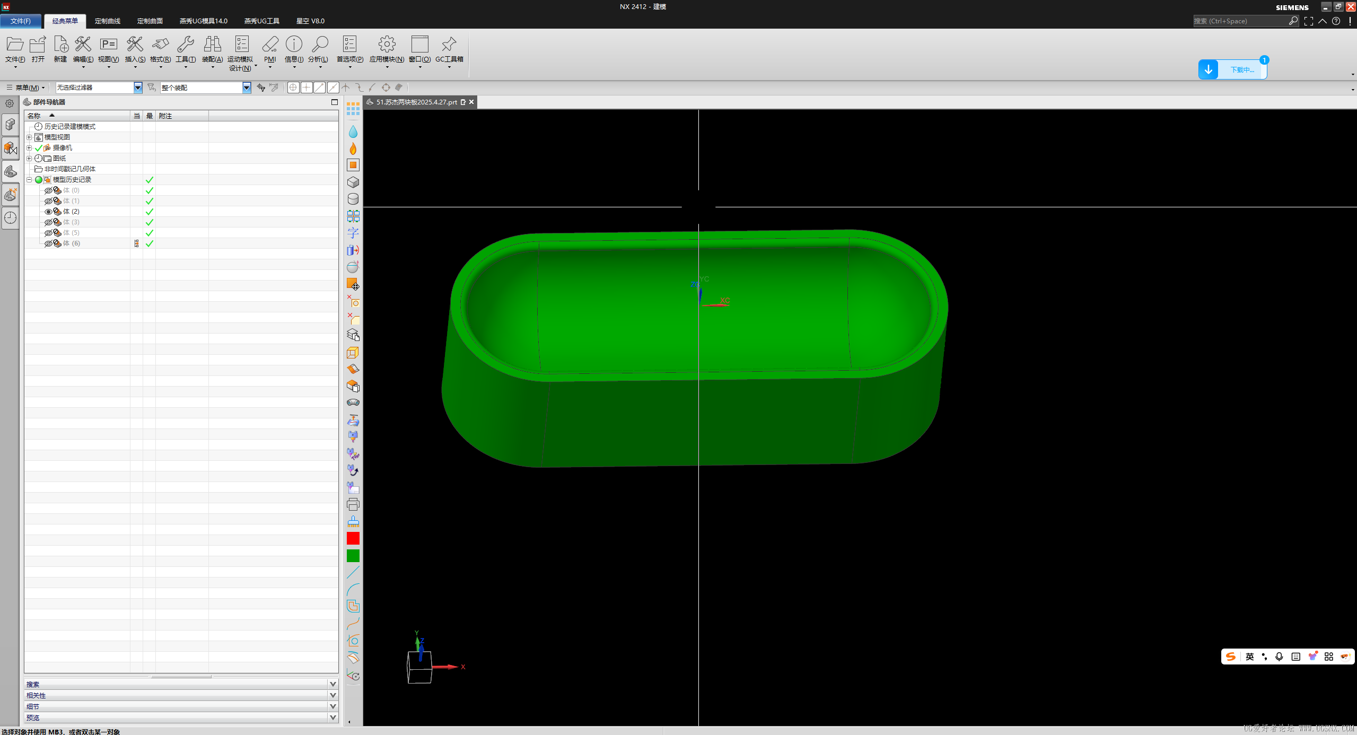The width and height of the screenshot is (1357, 735).
Task: Click the WCS orientation icon at toolbar bottom
Action: point(353,675)
